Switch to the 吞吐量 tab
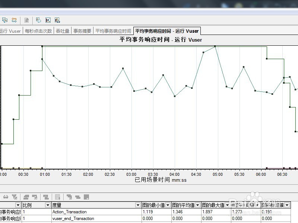The image size is (298, 223). (x=61, y=31)
